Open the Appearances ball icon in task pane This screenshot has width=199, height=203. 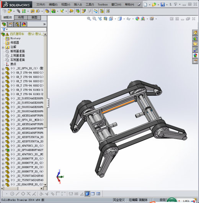coord(195,56)
